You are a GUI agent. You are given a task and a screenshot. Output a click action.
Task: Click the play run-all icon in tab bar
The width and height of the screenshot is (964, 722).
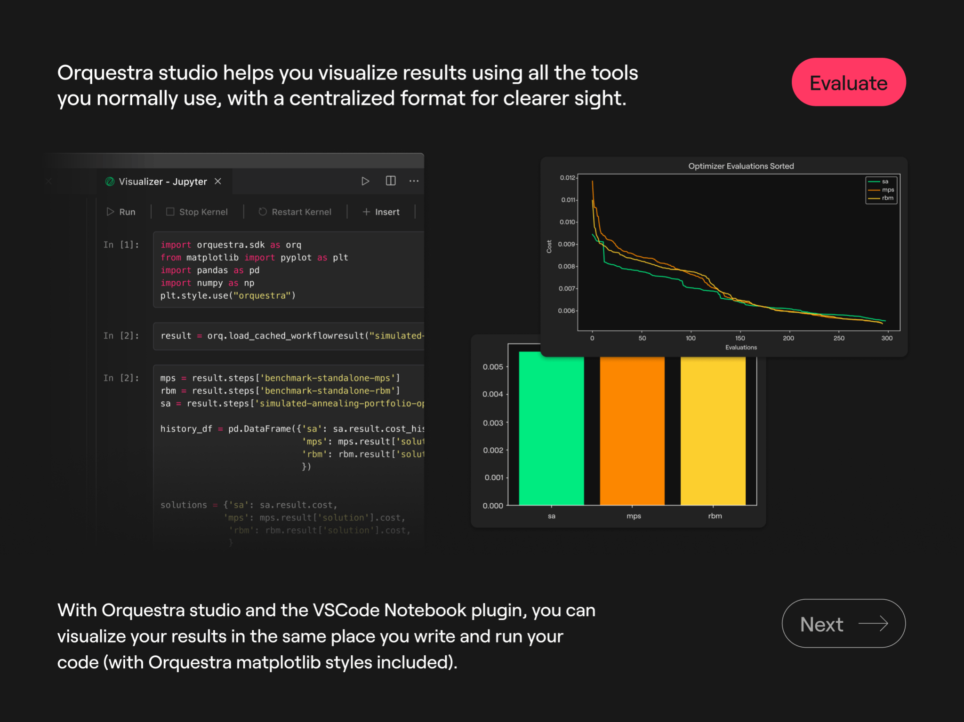(x=365, y=181)
